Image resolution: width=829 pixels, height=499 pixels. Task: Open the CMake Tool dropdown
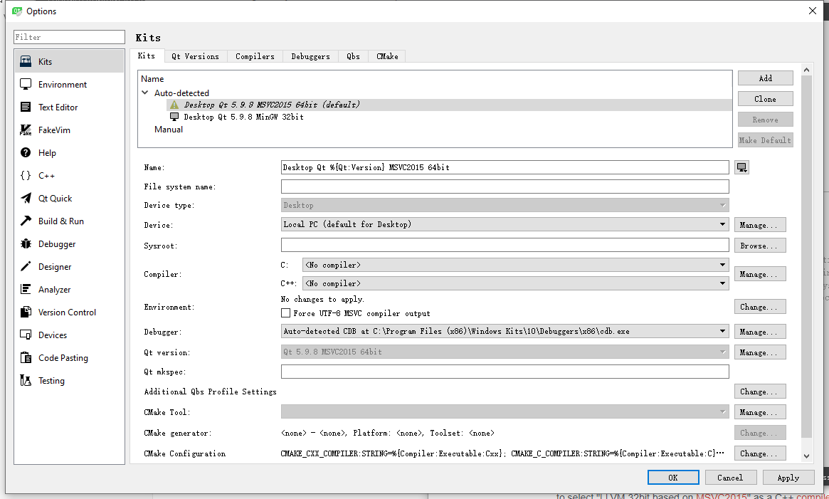click(505, 411)
